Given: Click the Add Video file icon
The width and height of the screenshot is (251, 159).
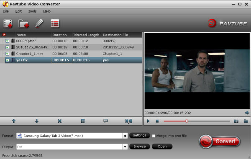Looking at the screenshot, I should [8, 24].
